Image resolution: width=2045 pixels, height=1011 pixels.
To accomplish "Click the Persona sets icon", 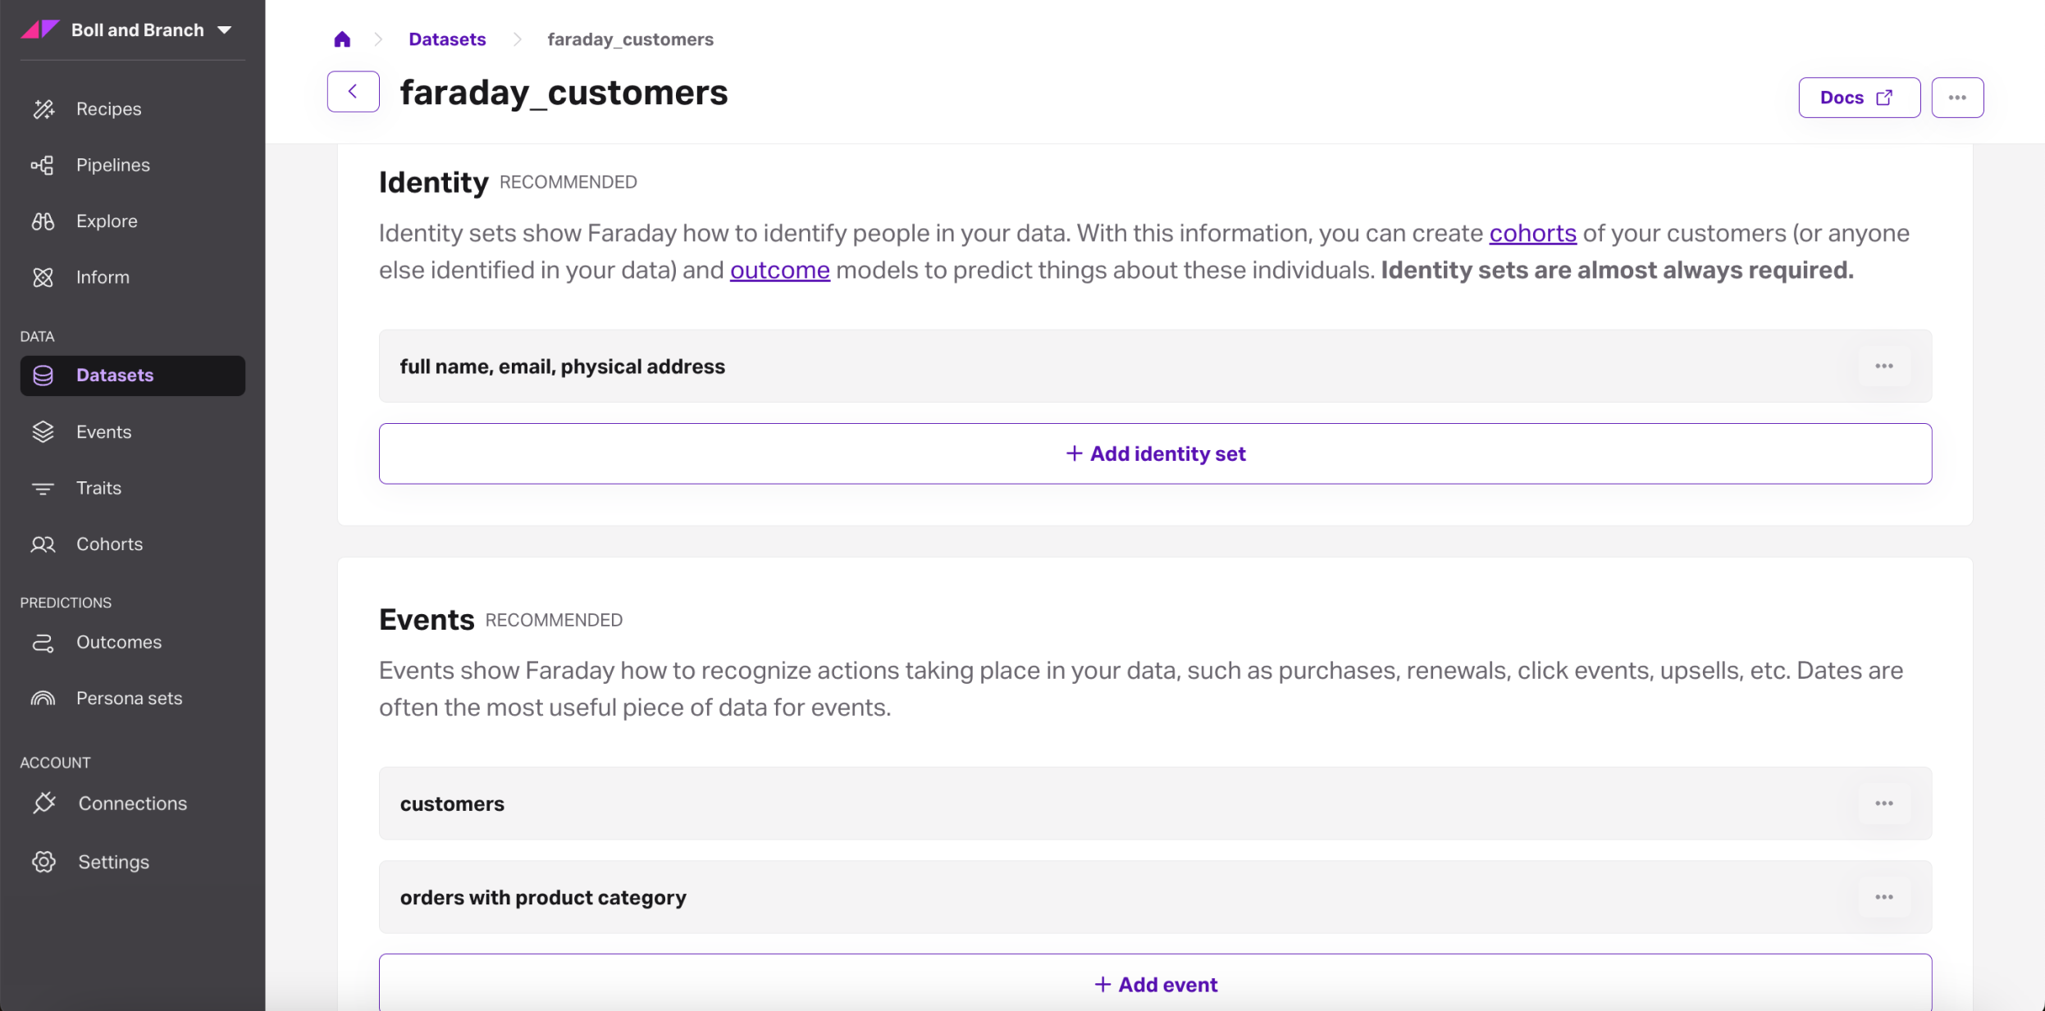I will tap(43, 699).
